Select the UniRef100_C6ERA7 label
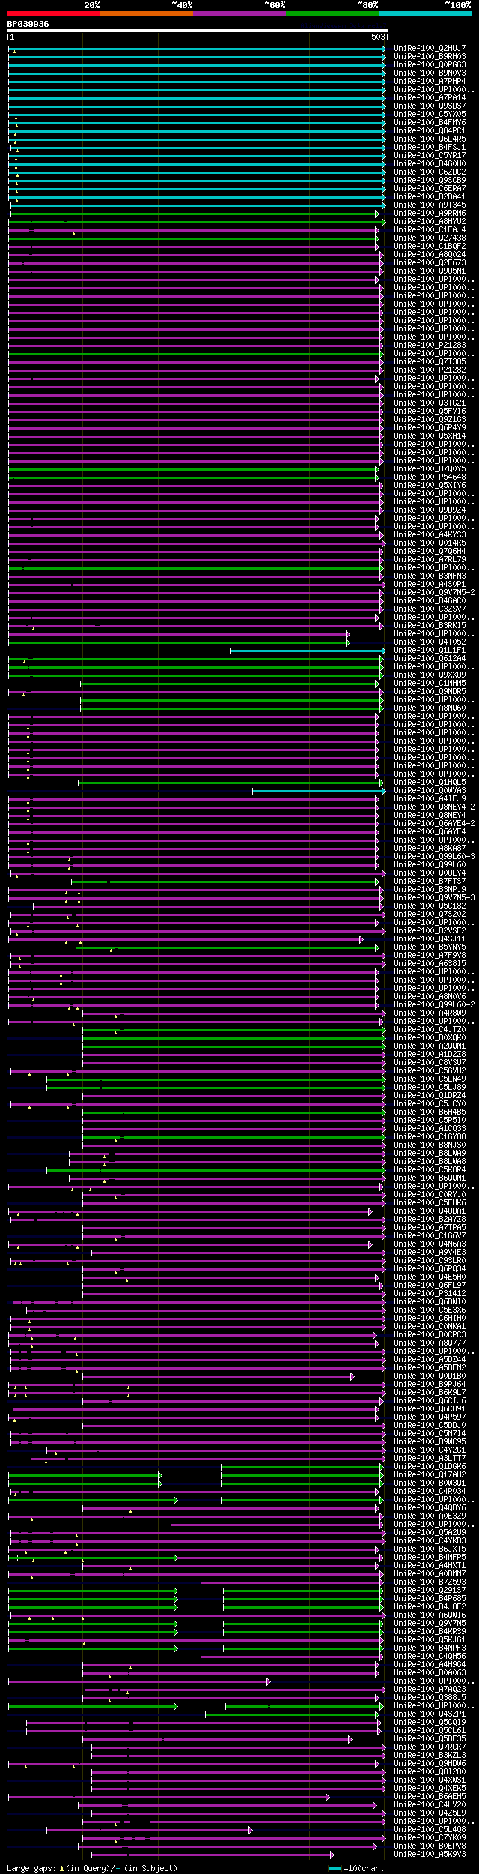The height and width of the screenshot is (1874, 479). (430, 189)
